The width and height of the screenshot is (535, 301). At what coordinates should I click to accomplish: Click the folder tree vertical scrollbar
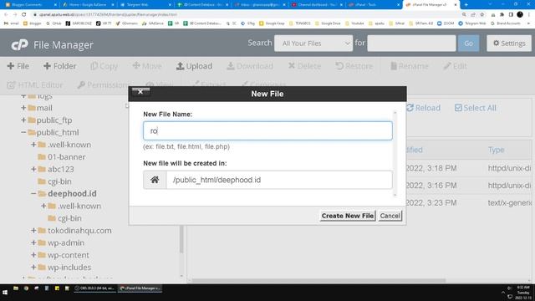pyautogui.click(x=181, y=239)
